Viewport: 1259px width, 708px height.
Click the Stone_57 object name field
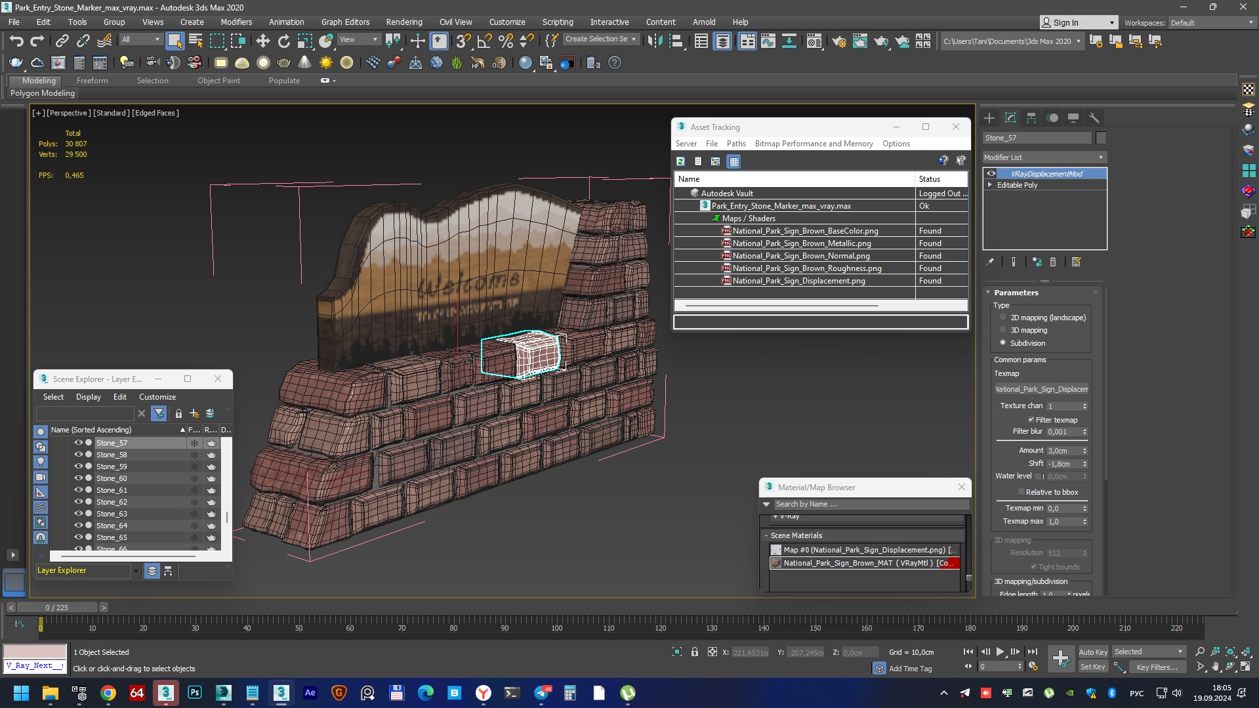click(1037, 138)
